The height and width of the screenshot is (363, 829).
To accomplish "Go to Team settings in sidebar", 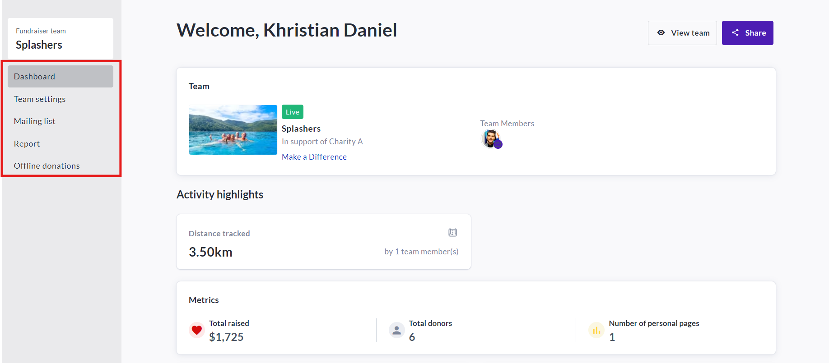I will coord(40,99).
